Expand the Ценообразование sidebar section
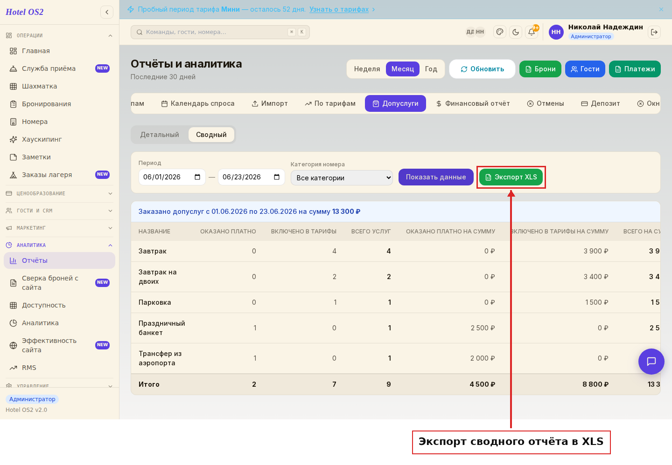This screenshot has width=672, height=465. coord(59,193)
